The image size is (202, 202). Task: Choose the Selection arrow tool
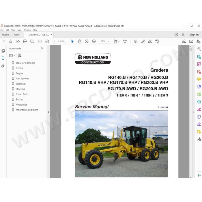pyautogui.click(x=72, y=41)
